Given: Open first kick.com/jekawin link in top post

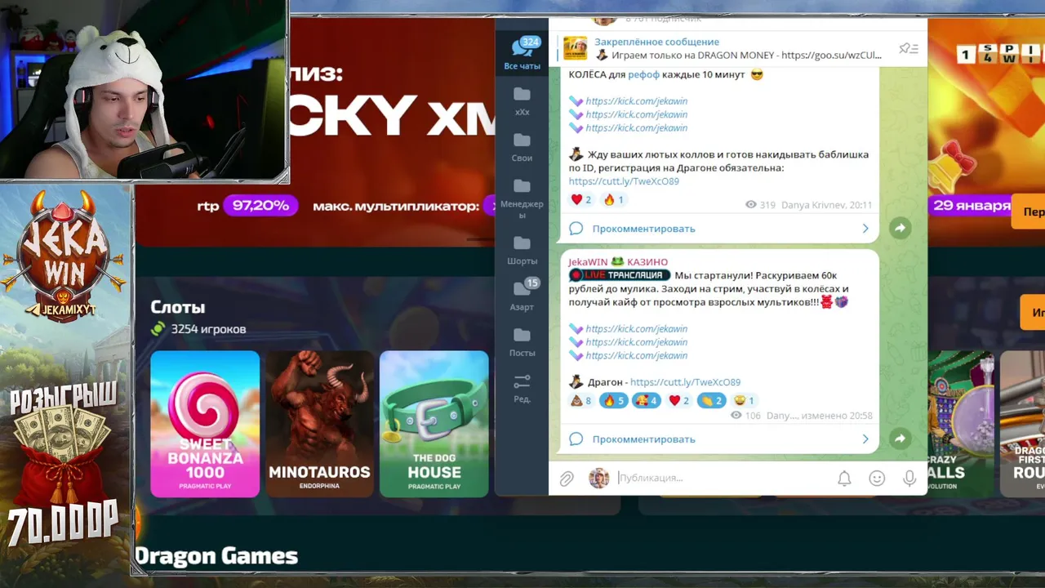Looking at the screenshot, I should point(636,101).
